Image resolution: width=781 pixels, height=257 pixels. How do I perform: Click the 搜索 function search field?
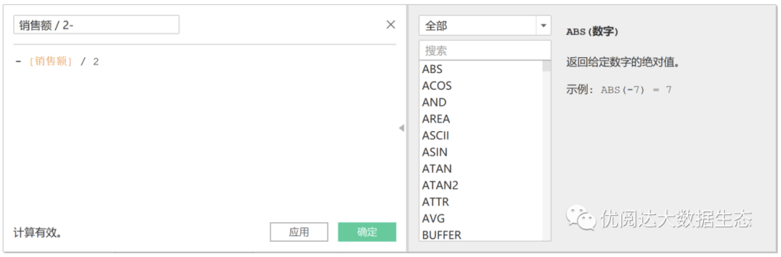click(485, 51)
